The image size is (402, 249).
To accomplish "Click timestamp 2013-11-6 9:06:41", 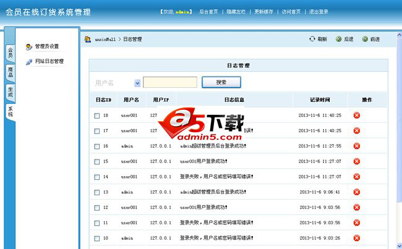I will tap(320, 192).
